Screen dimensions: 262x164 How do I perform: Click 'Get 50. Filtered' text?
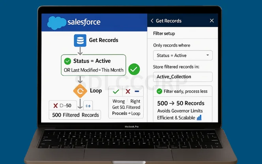coord(126,107)
